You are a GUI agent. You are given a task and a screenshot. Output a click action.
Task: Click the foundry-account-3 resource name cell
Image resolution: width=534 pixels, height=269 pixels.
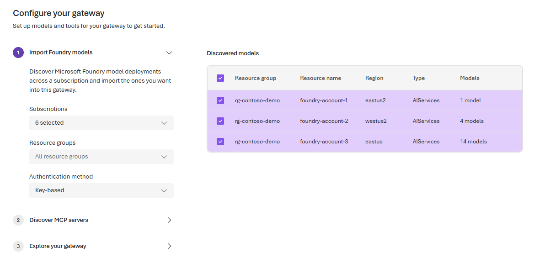pos(324,142)
